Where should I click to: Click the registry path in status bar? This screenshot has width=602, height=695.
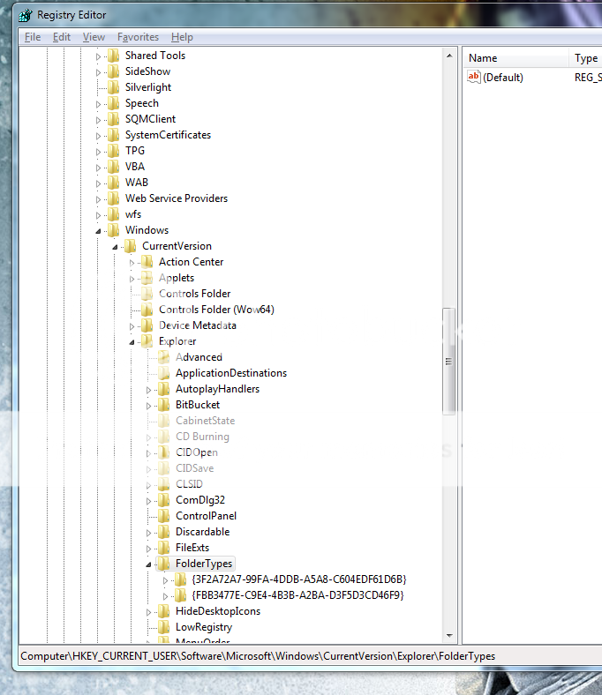[x=258, y=656]
